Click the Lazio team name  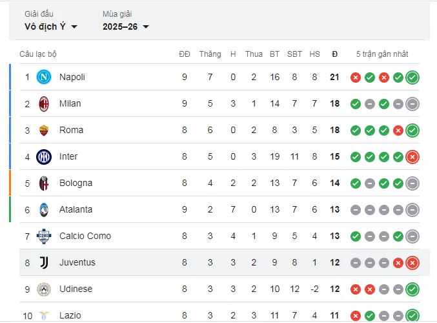coord(70,315)
